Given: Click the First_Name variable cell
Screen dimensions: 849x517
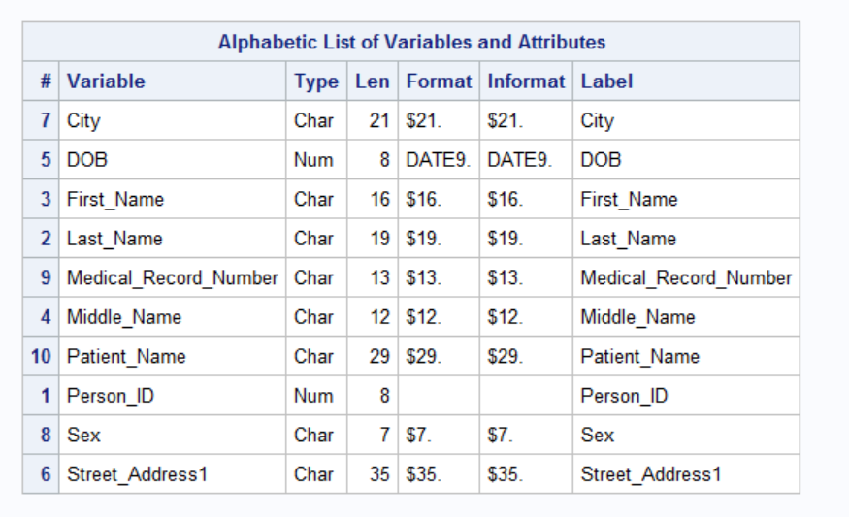Looking at the screenshot, I should click(114, 200).
